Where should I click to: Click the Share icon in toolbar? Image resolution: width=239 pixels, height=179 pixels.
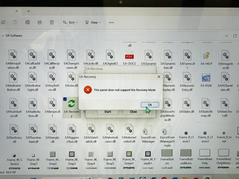tap(40, 22)
